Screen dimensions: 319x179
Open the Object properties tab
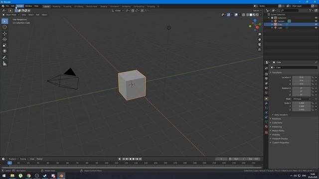266,99
